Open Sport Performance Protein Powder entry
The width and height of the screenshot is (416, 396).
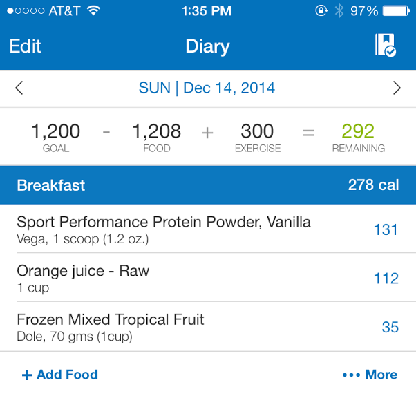(208, 229)
